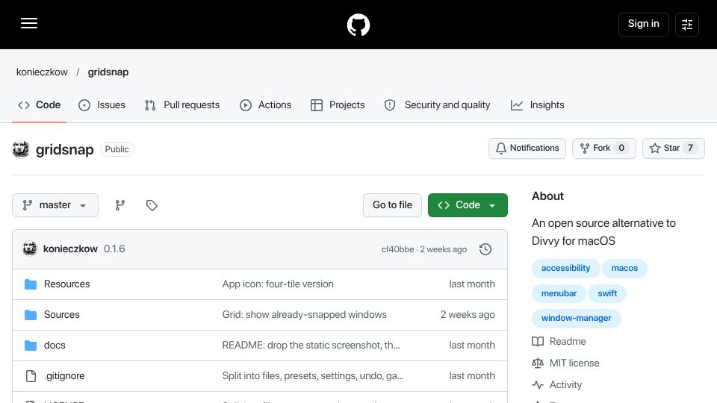Click konieczkow avatar in latest commit row
Viewport: 717px width, 403px height.
30,249
